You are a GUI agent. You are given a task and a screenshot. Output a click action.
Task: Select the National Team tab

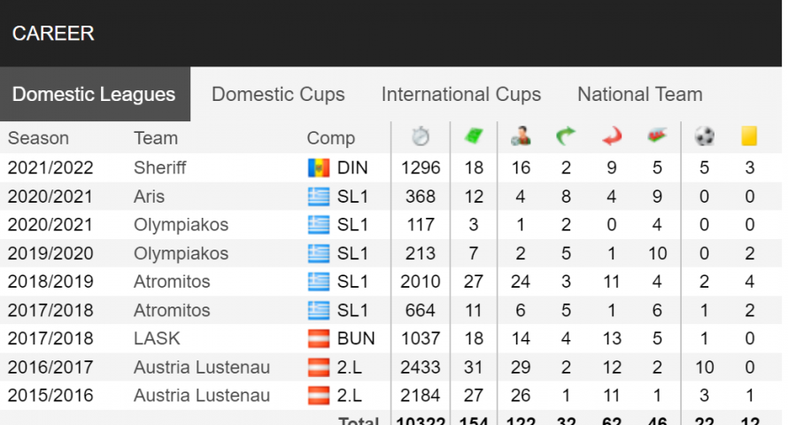[x=640, y=95]
